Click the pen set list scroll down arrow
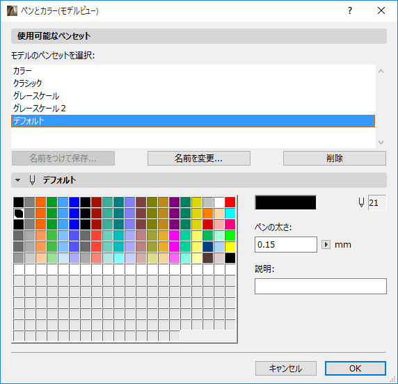 click(x=381, y=143)
